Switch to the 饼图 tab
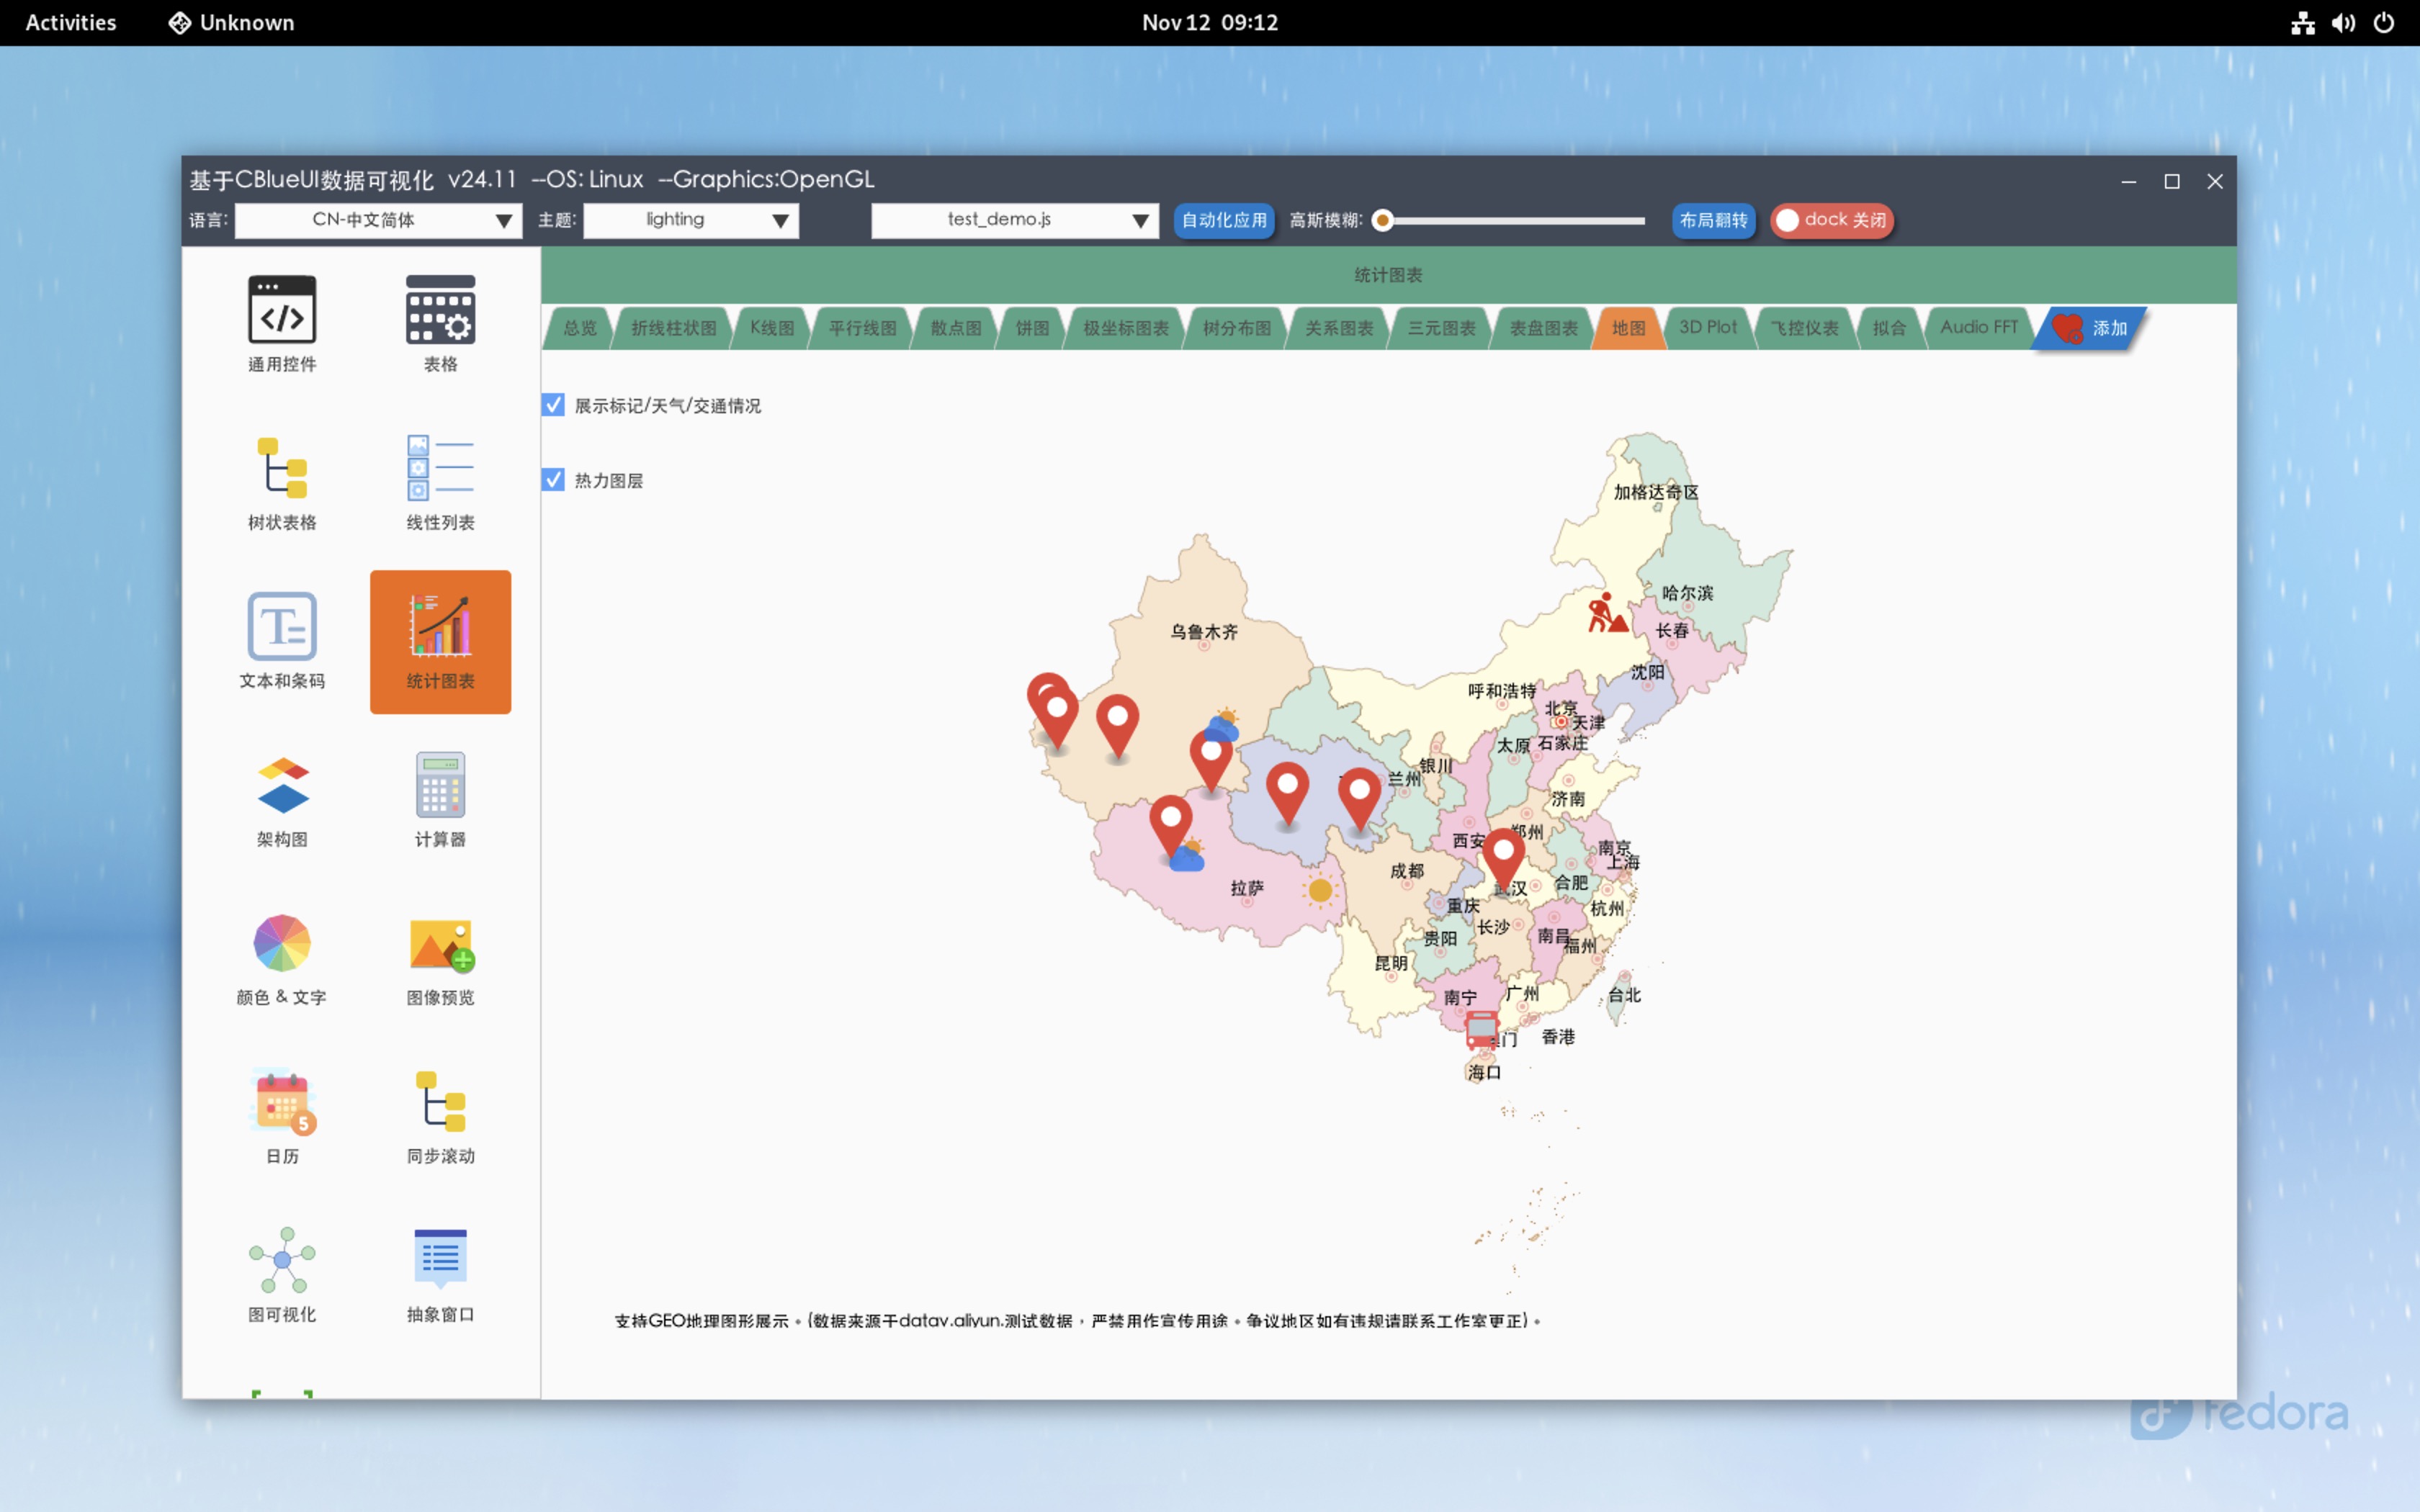 pyautogui.click(x=1032, y=328)
